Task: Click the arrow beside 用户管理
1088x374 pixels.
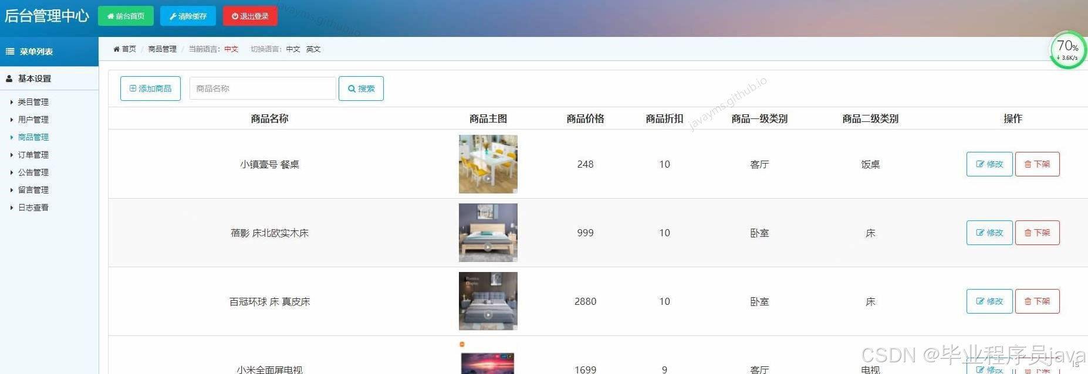Action: (x=12, y=120)
